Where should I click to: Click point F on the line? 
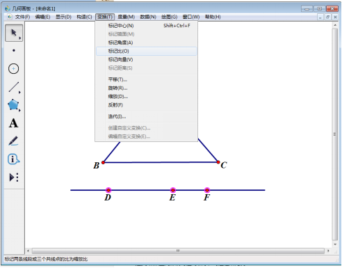[207, 190]
